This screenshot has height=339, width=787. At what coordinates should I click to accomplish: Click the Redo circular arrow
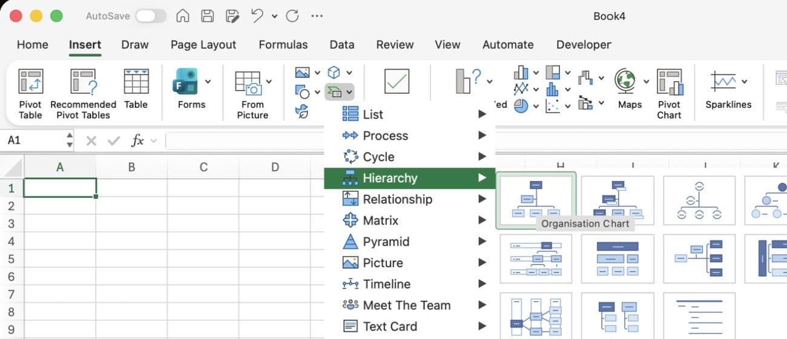coord(292,16)
